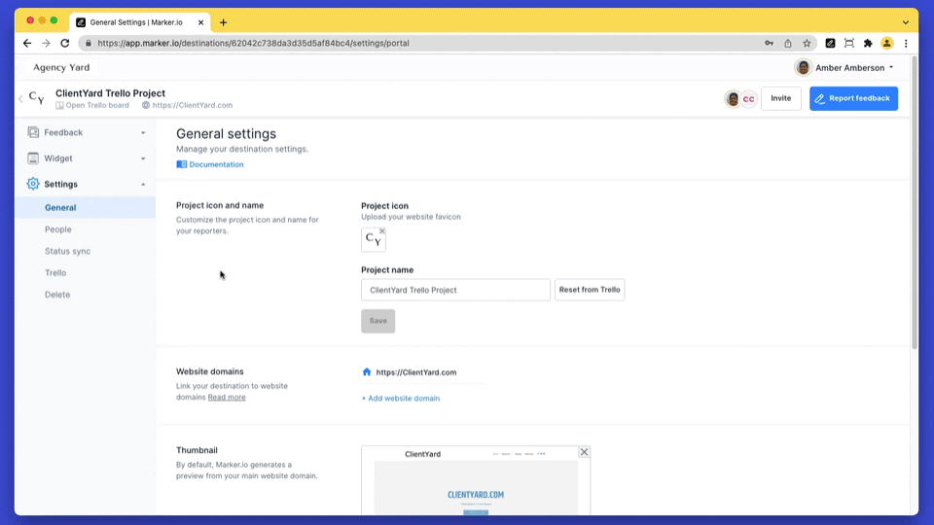Click the https://ClientYard.com domain entry
The height and width of the screenshot is (525, 934).
coord(416,372)
